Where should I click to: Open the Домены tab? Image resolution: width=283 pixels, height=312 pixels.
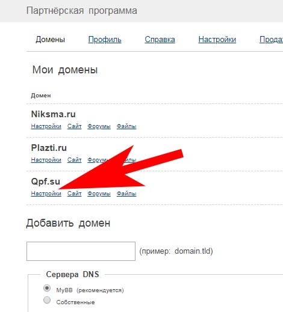tap(50, 40)
